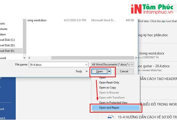Screen dimensions: 177x126
Task: Click the 440 KB size cell
Action: point(130,20)
